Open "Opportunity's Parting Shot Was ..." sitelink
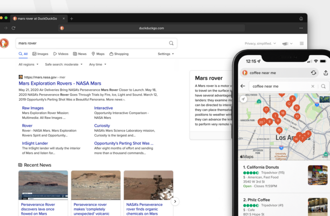The image size is (330, 216). coord(124,143)
